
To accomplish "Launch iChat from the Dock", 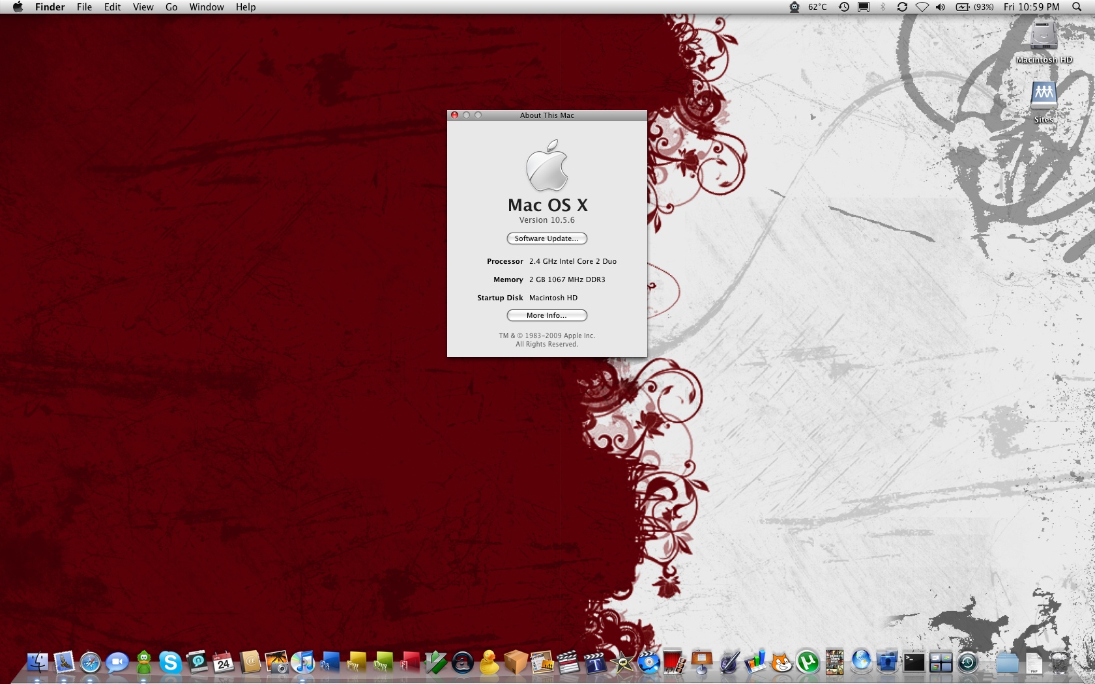I will [117, 663].
